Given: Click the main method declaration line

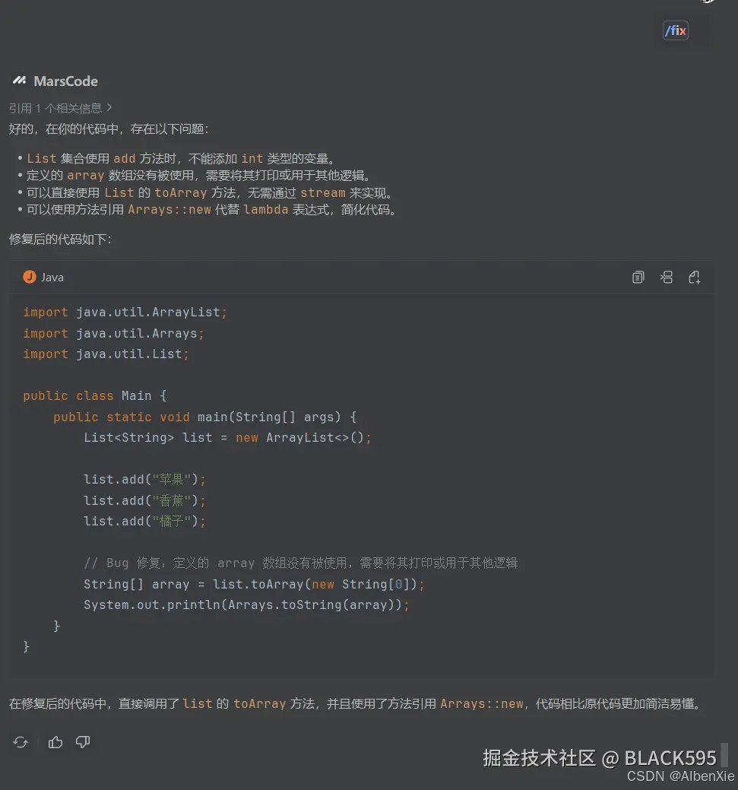Looking at the screenshot, I should 205,417.
